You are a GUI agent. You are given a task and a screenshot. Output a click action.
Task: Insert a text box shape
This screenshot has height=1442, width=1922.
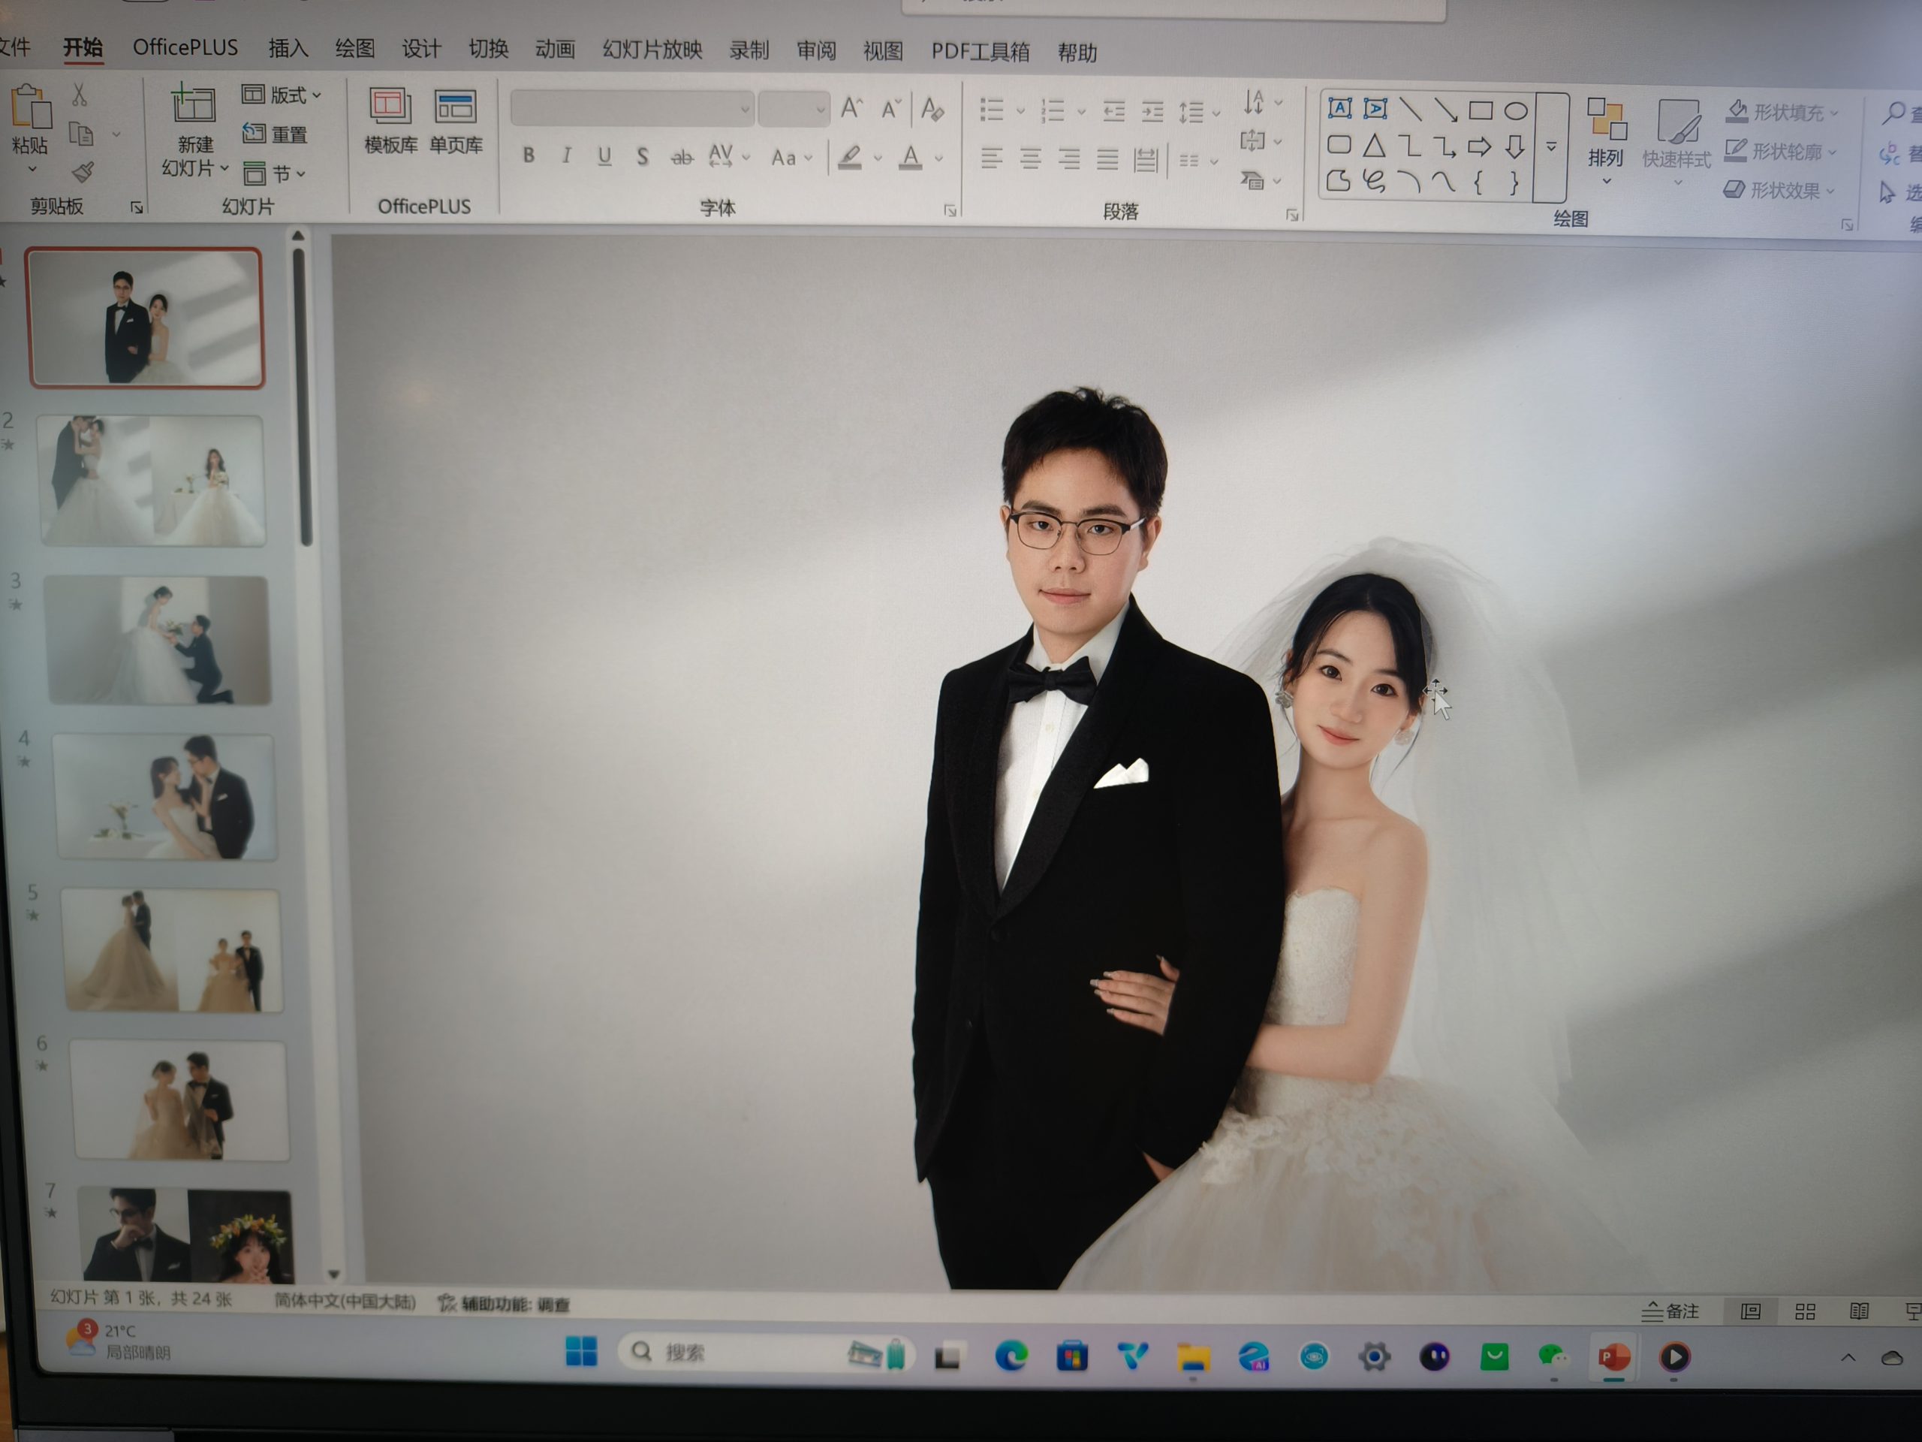tap(1339, 109)
